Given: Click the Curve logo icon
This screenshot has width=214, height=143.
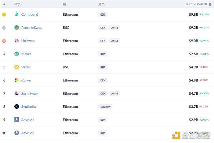Looking at the screenshot, I should click(17, 80).
